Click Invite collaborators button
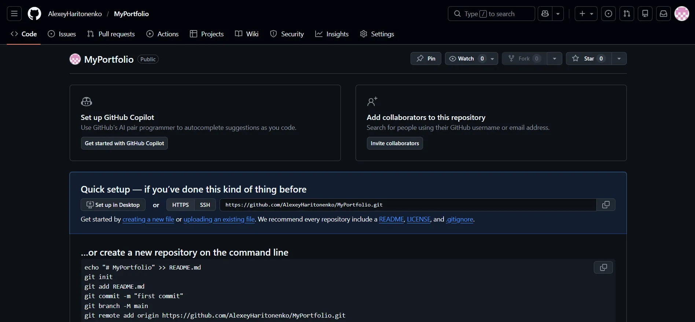The height and width of the screenshot is (322, 695). pos(395,143)
